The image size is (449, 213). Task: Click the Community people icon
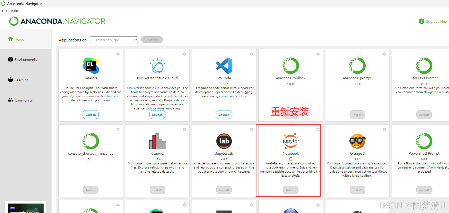(11, 100)
